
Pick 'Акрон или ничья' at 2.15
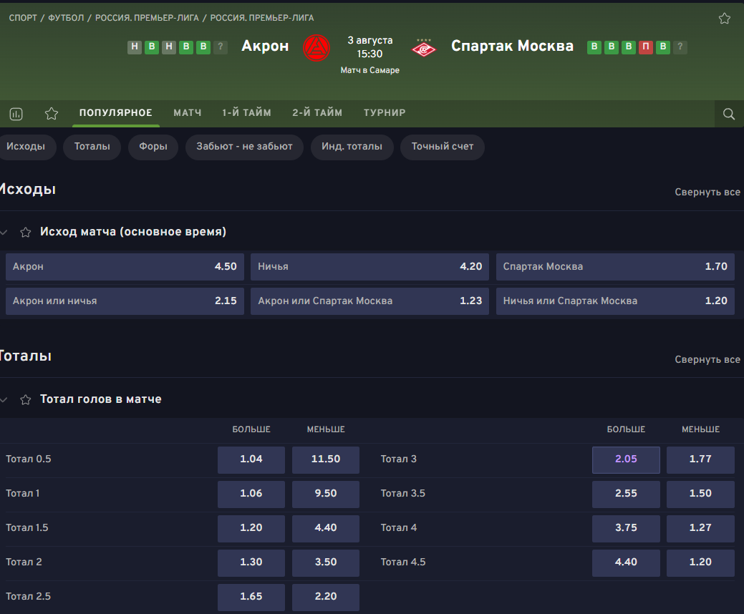125,301
